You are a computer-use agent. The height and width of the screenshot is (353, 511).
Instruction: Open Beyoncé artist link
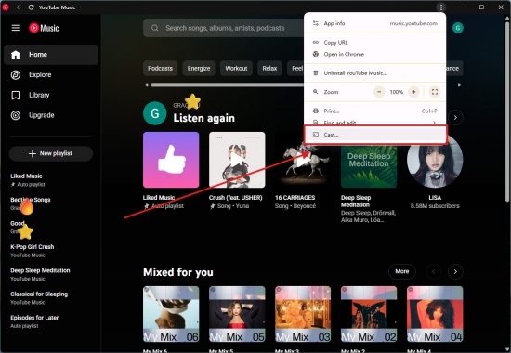pos(306,206)
